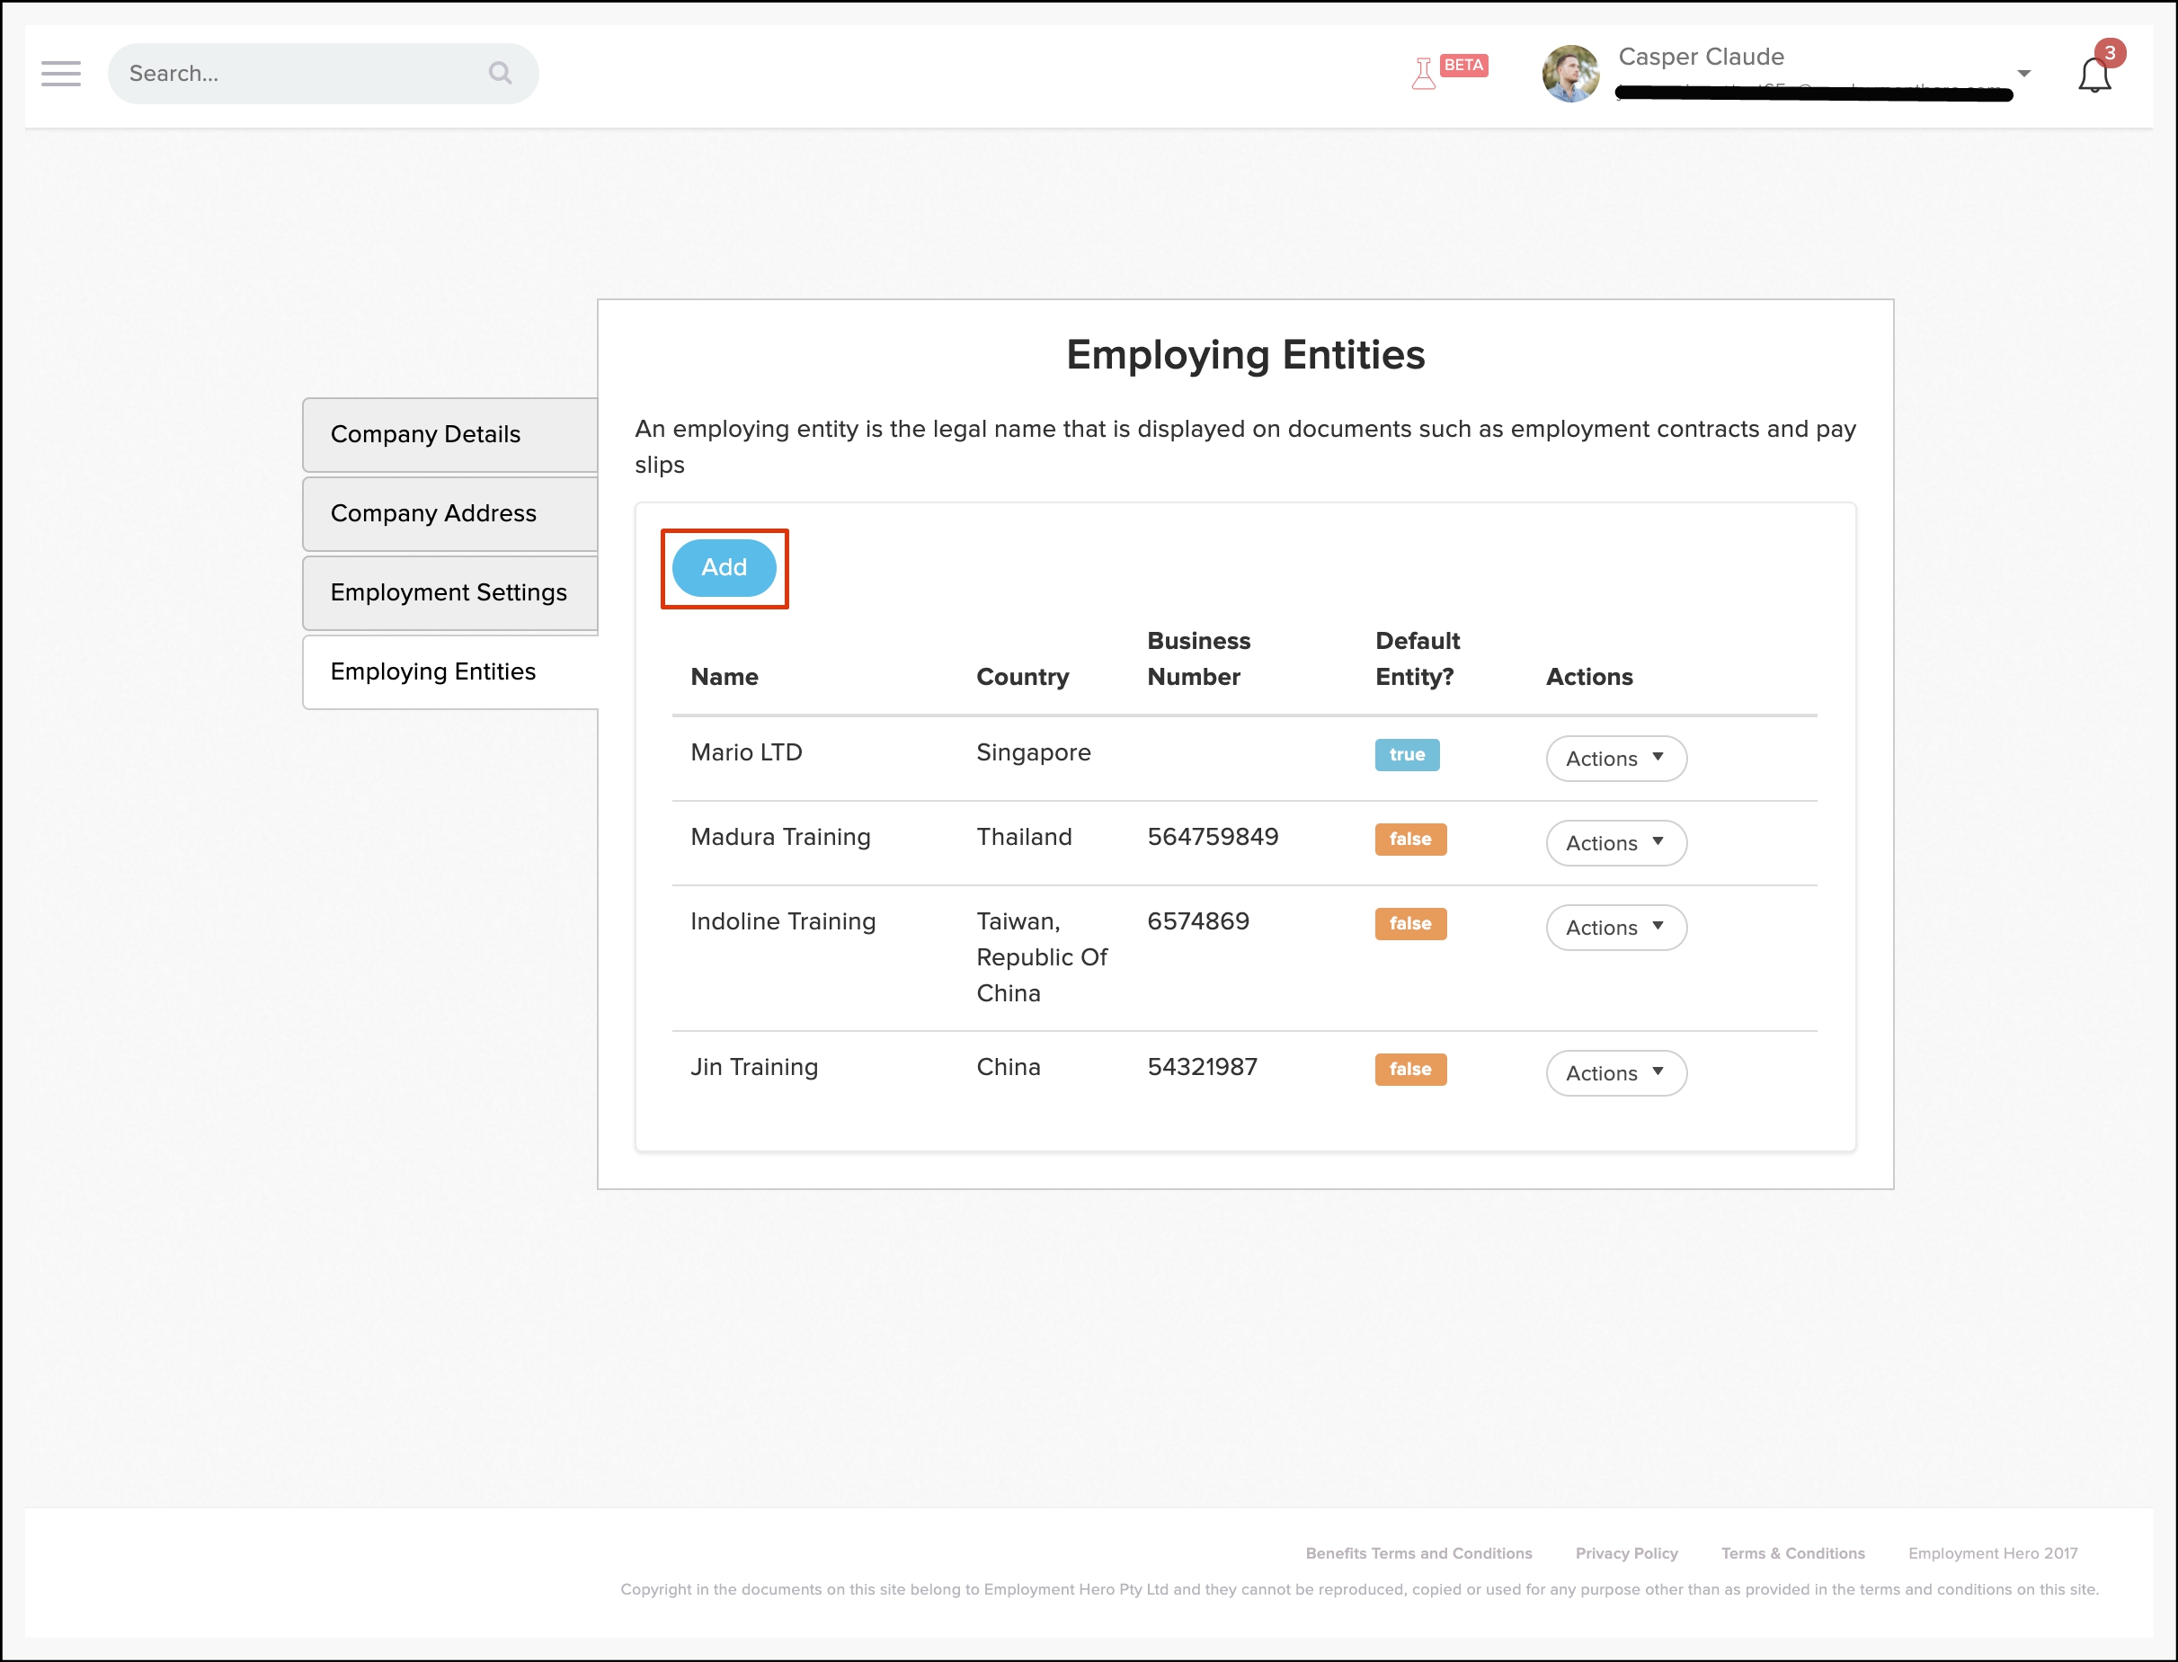
Task: Click the search magnifier icon
Action: [501, 73]
